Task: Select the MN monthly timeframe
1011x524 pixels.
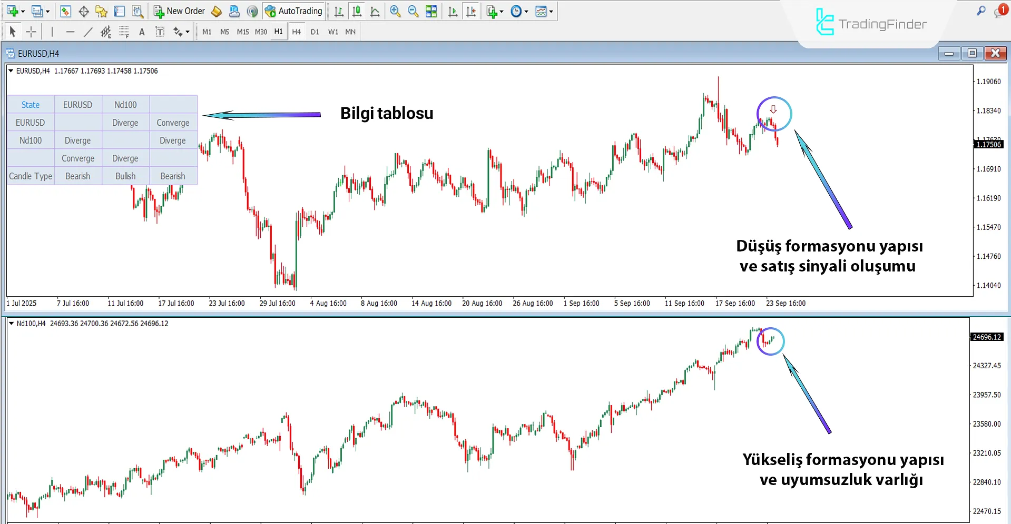Action: (350, 32)
